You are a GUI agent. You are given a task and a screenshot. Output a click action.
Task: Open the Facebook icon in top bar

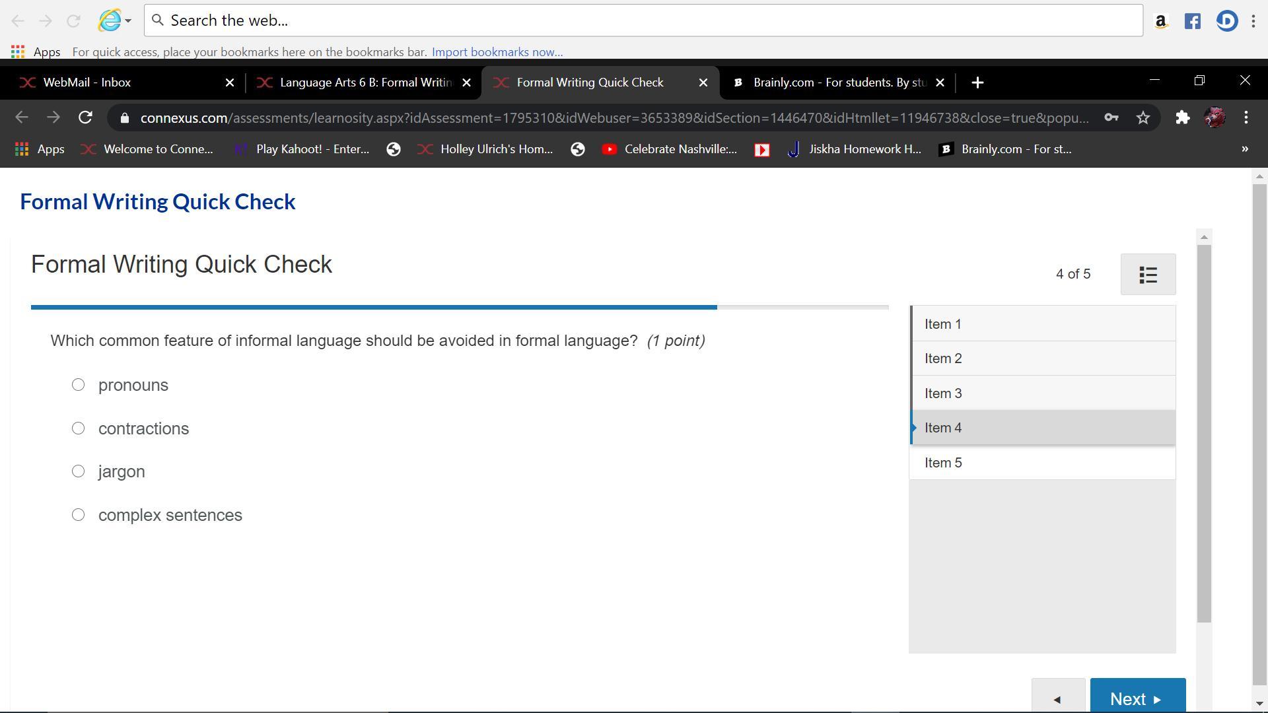1192,21
